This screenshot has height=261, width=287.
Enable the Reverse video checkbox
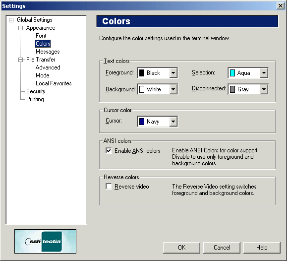[109, 187]
